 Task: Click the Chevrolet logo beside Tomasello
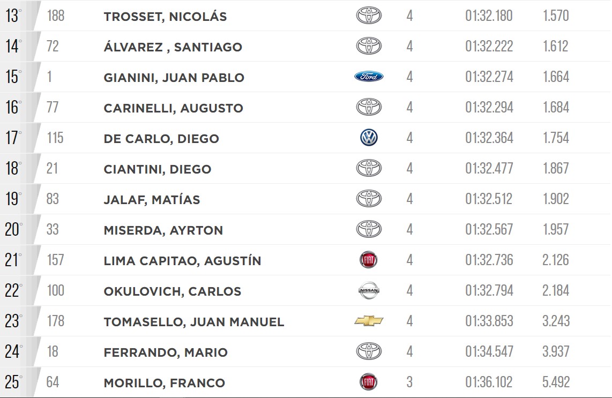(369, 321)
